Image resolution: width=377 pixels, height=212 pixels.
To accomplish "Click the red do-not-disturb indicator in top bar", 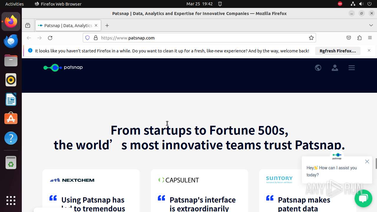I will click(x=340, y=4).
